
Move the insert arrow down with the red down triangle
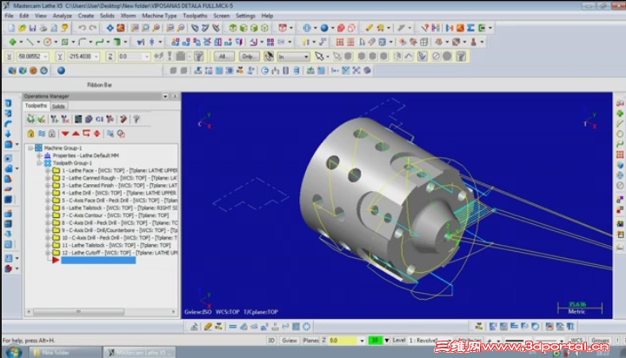coord(65,134)
